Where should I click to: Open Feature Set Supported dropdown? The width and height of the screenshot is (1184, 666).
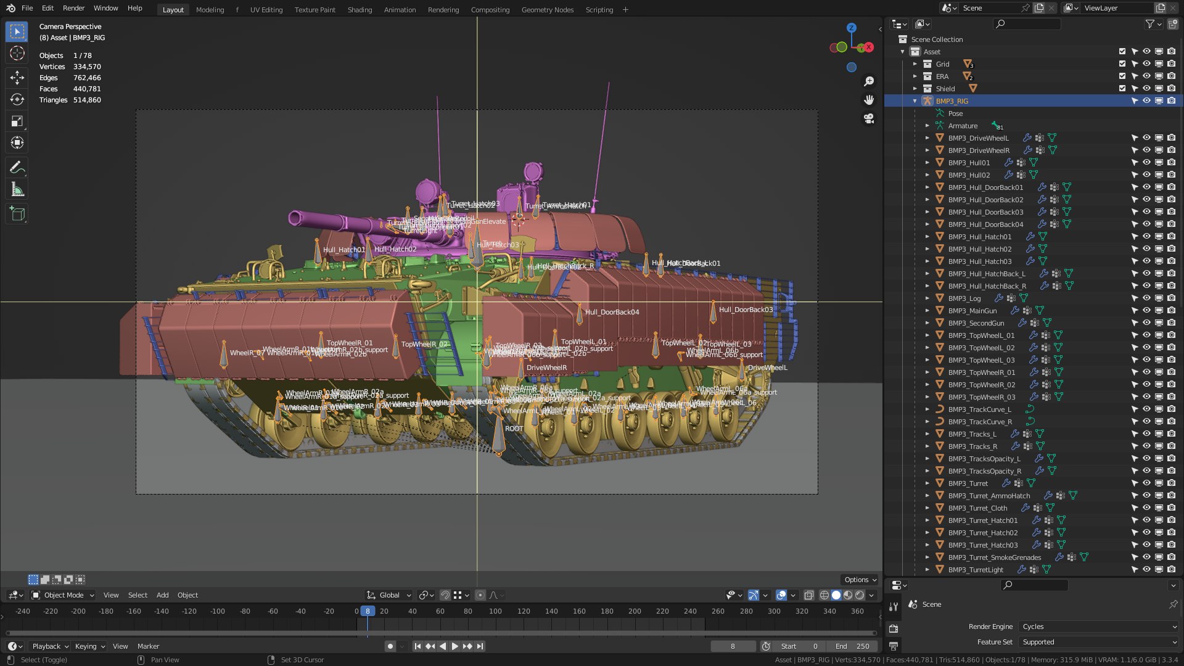point(1098,642)
